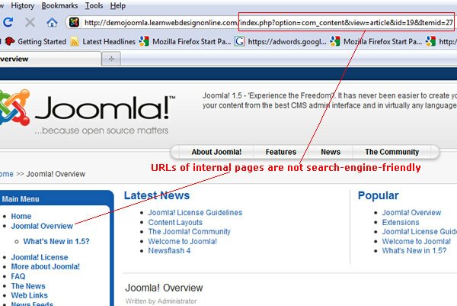
Task: Select The Community navigation tab
Action: tap(391, 152)
